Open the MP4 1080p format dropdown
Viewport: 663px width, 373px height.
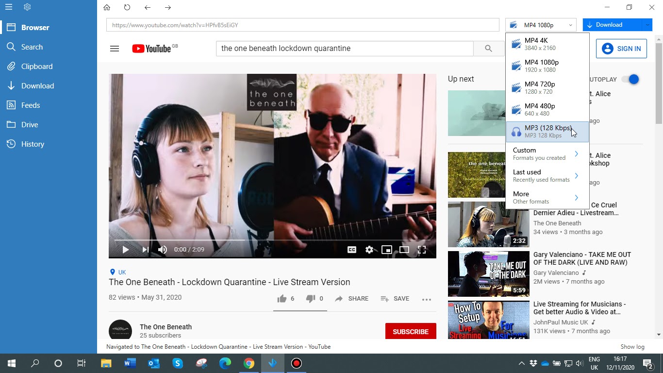pos(541,25)
